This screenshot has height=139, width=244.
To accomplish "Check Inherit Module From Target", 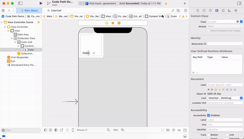I will 208,30.
